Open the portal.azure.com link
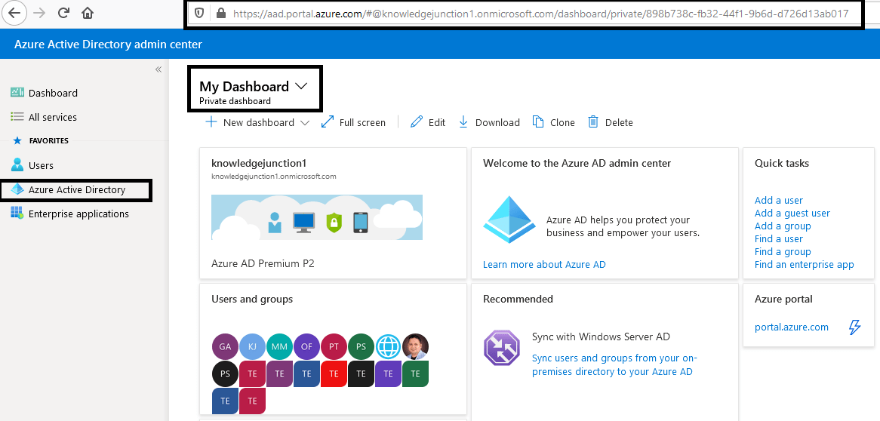This screenshot has height=421, width=880. (792, 327)
